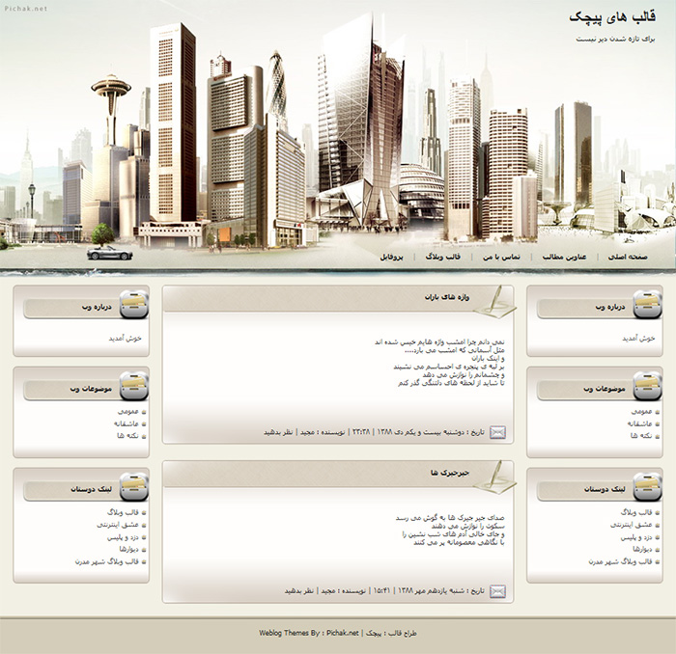Click the footer link Weblog Themes By : Pichak.net

point(309,633)
